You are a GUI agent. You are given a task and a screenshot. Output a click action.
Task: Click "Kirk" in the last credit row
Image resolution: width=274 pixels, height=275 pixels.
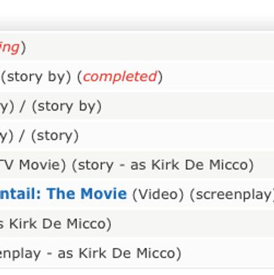(x=92, y=253)
